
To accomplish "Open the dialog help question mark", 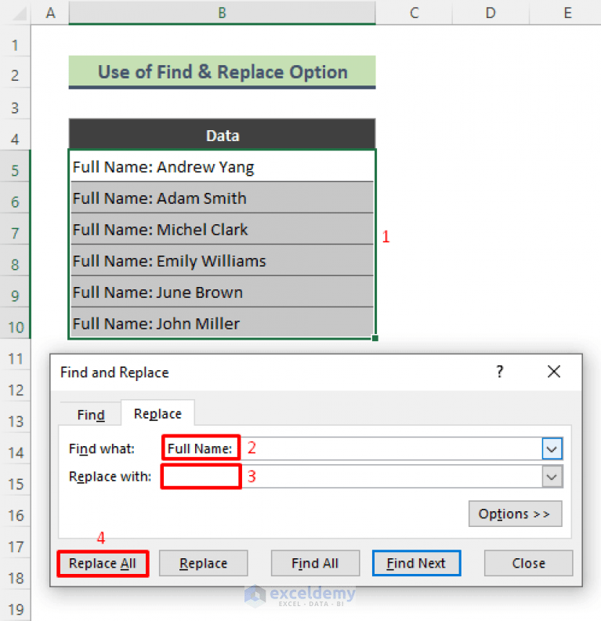I will point(500,372).
